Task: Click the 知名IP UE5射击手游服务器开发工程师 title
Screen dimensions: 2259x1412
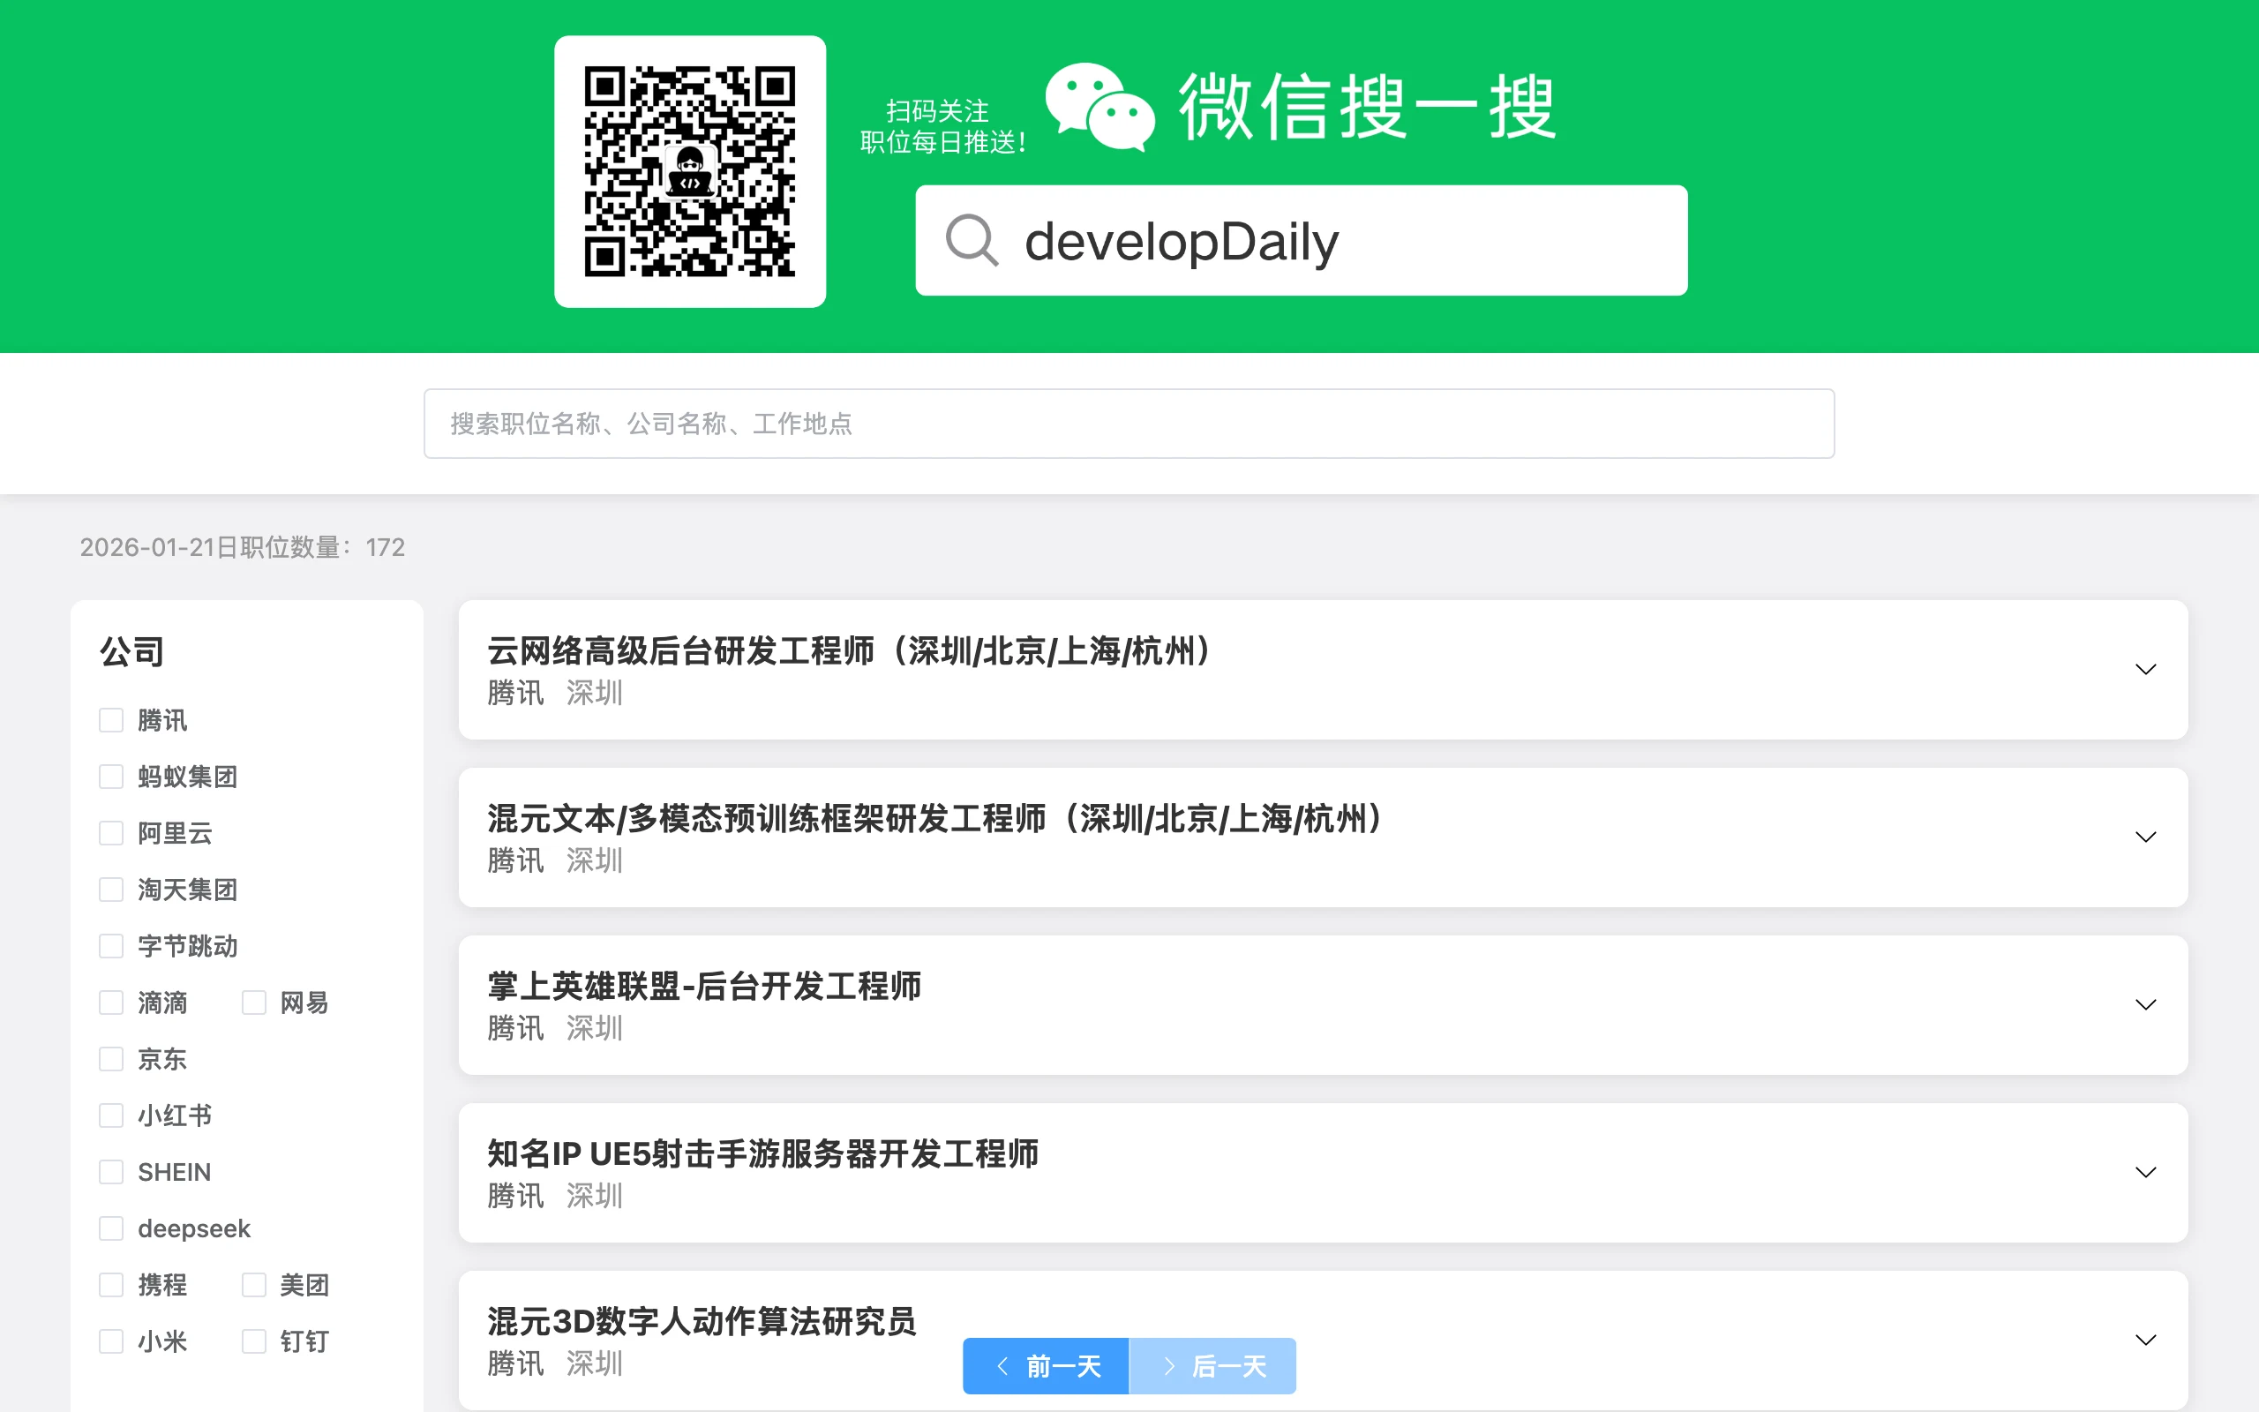Action: pos(762,1154)
